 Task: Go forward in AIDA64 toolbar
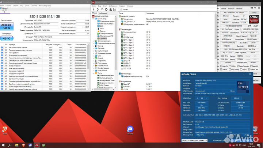tap(98, 10)
